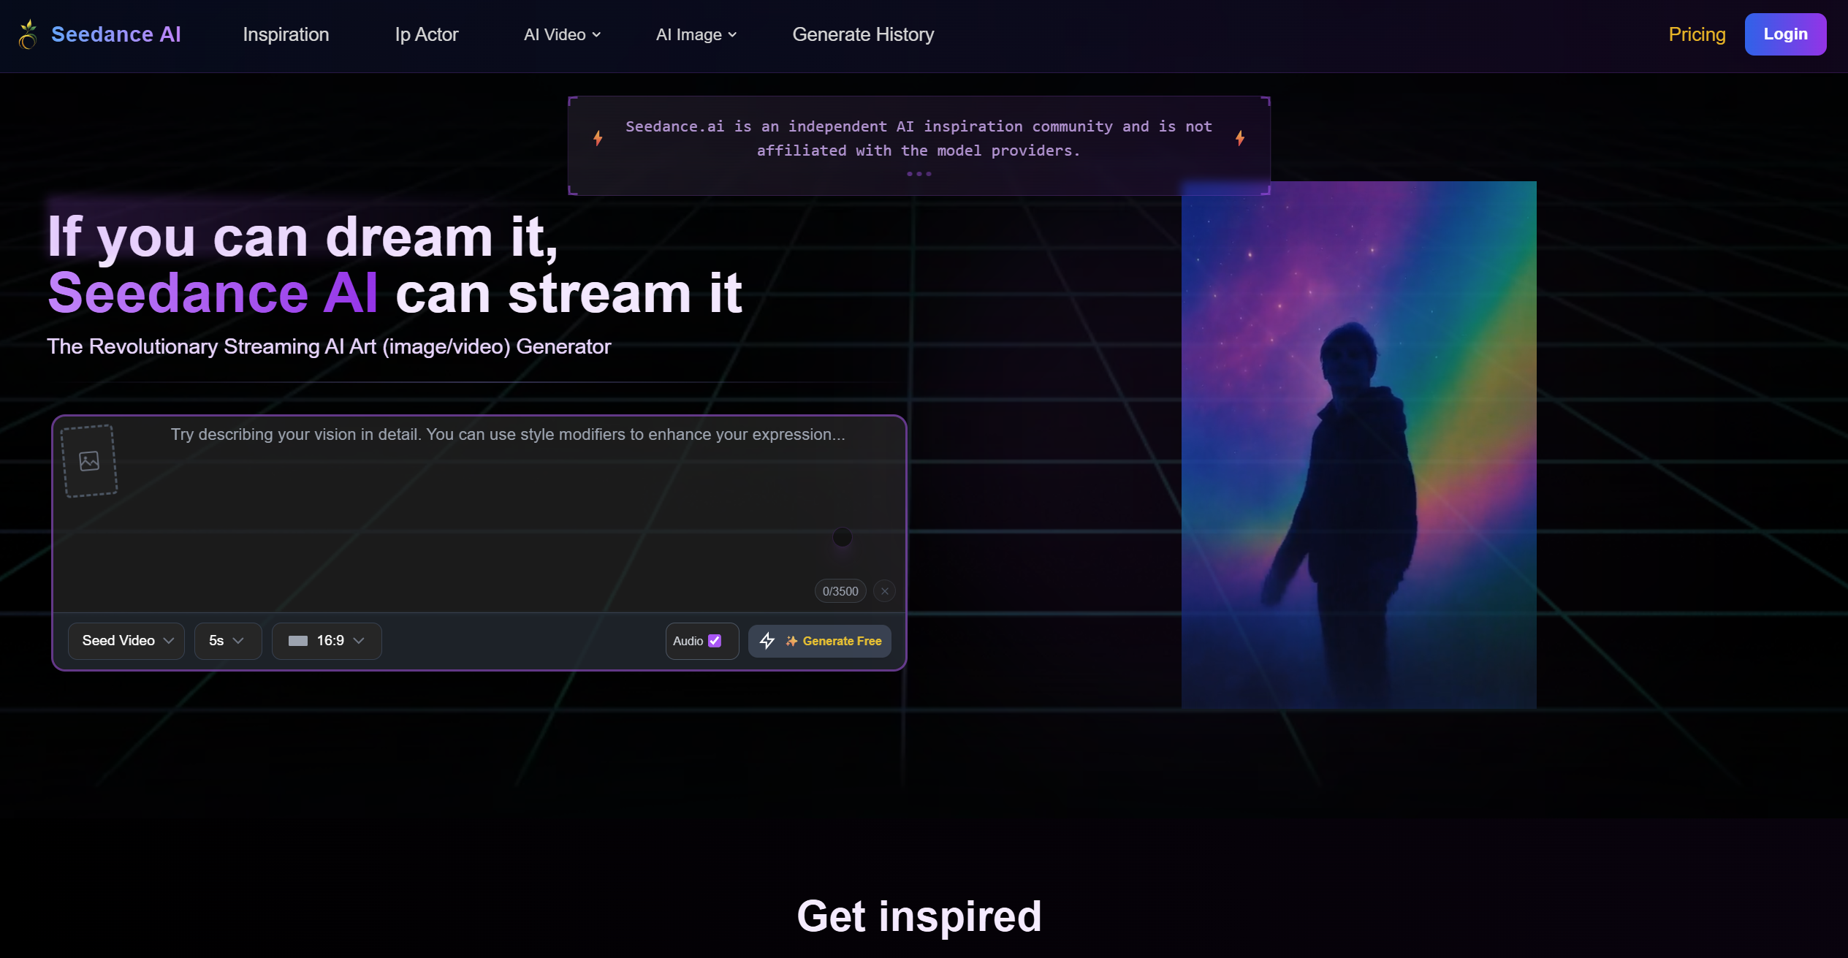Click the right orange bolt icon in banner
Screen dimensions: 1848x958
(1240, 138)
